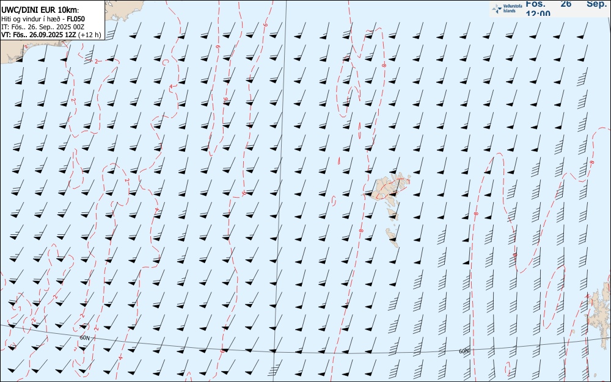
Task: Click Suðuroy, the southernmost Faroe island
Action: [392, 237]
